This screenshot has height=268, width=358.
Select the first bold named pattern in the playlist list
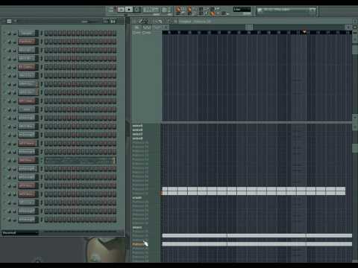click(137, 126)
